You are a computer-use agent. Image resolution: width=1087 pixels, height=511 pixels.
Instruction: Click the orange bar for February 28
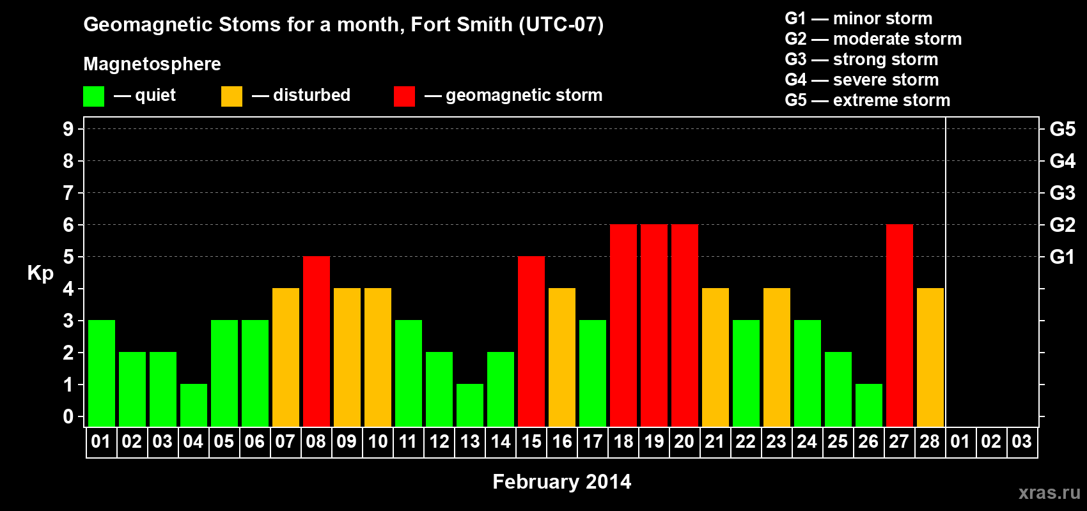click(x=930, y=357)
